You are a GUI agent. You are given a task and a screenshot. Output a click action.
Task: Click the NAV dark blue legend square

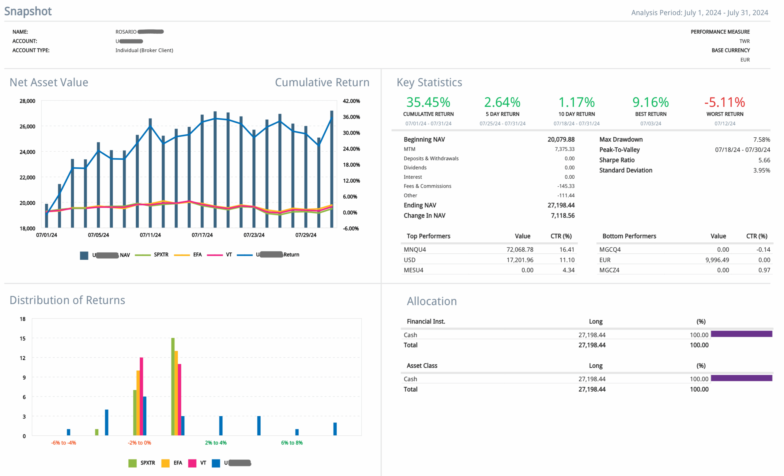point(84,255)
